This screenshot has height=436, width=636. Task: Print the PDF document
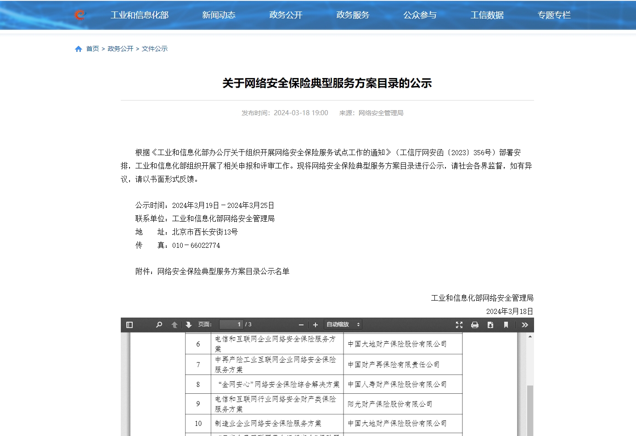(x=475, y=325)
